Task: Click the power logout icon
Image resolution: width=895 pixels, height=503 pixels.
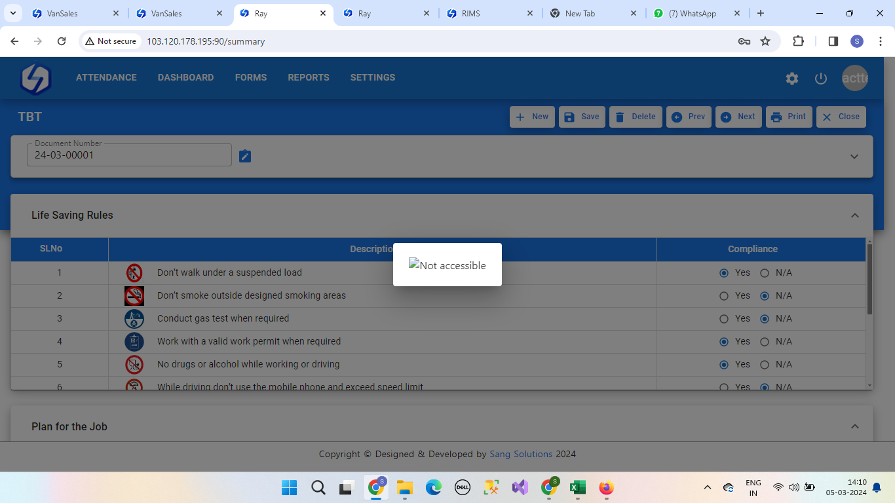Action: pos(821,79)
